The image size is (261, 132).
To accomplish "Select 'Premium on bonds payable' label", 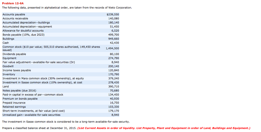I will tap(20, 99).
